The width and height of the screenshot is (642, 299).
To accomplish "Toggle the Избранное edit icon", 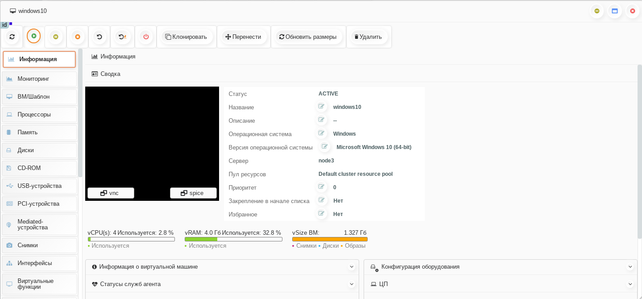I will [321, 214].
